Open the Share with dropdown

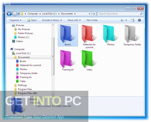coord(74,20)
